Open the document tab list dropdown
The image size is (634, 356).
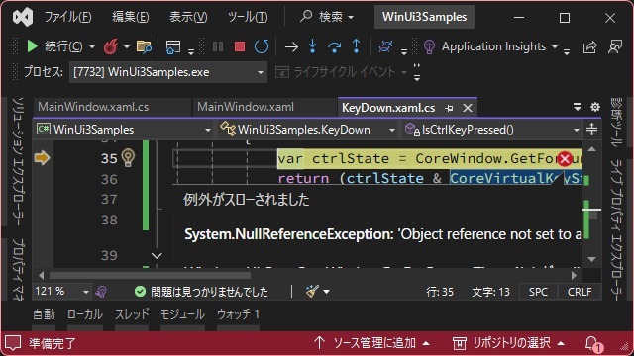(578, 107)
